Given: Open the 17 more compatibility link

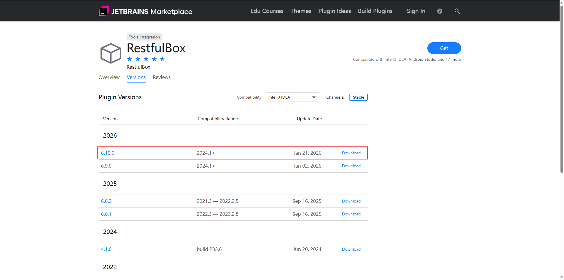Looking at the screenshot, I should click(453, 59).
